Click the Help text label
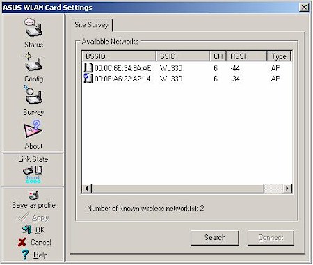 coord(40,255)
